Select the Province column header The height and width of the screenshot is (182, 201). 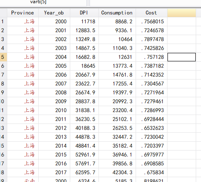coord(23,13)
